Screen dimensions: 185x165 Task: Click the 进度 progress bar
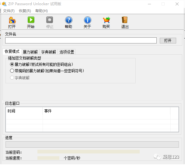pyautogui.click(x=92, y=144)
